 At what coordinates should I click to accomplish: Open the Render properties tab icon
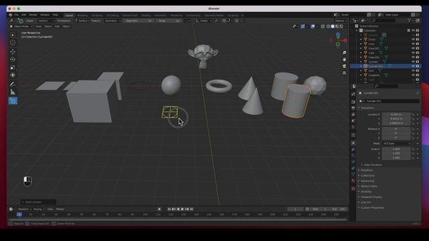tap(353, 102)
